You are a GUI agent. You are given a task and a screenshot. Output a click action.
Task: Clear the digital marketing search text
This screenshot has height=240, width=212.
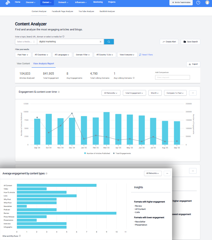pos(101,42)
